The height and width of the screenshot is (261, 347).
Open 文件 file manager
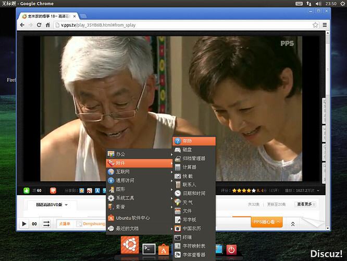point(194,211)
